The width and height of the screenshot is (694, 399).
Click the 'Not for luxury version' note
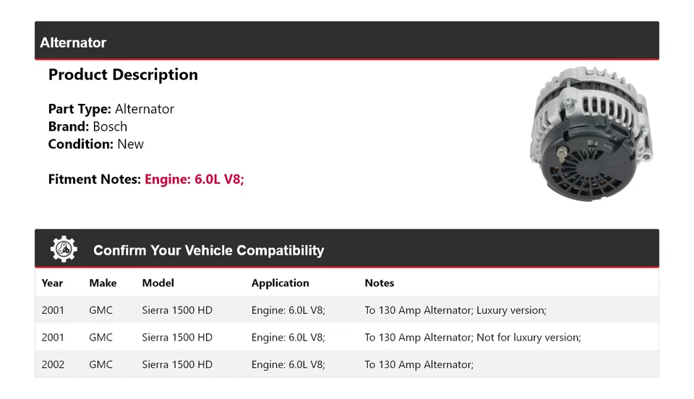click(473, 337)
